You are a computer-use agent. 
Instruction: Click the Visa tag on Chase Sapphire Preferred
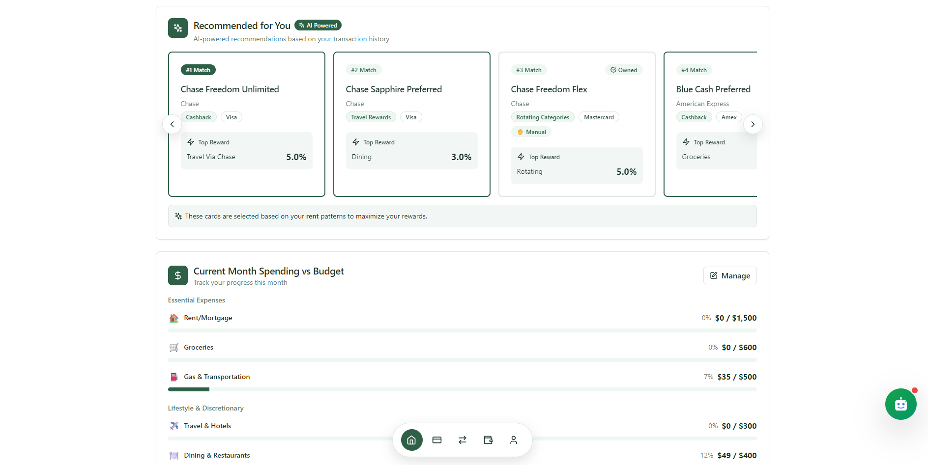(411, 117)
